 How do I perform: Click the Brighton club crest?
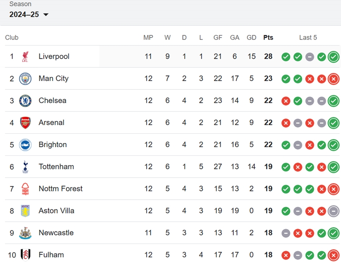pos(25,145)
